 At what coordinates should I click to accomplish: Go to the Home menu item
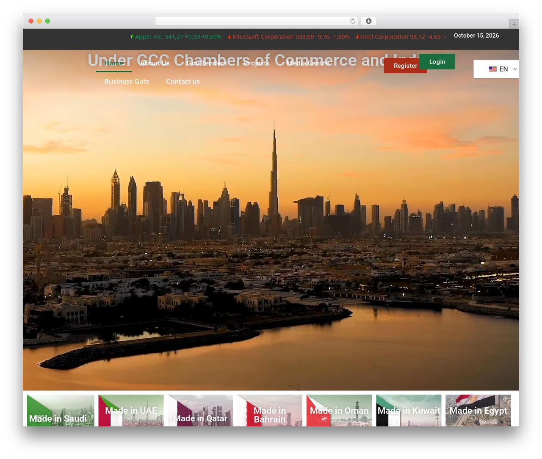114,63
